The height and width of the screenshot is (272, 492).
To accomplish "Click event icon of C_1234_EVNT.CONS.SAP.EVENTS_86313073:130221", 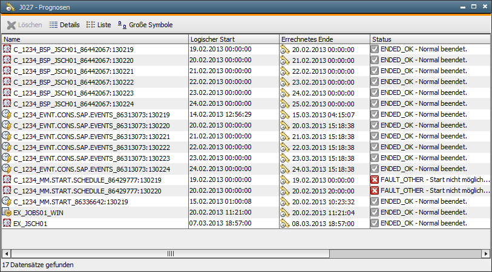I will (7, 137).
